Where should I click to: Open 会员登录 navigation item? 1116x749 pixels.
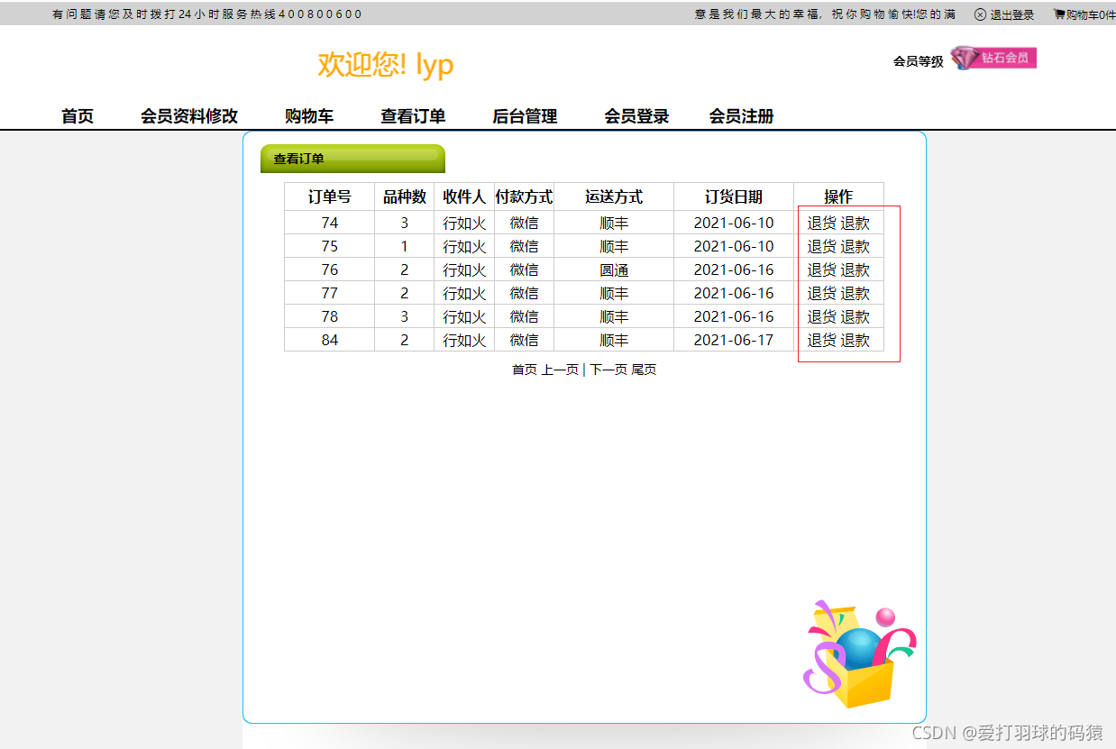click(635, 116)
